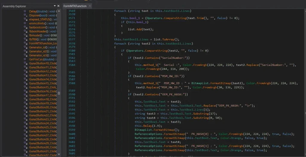This screenshot has width=306, height=157.
Task: Select Guna2Button23_Click in the tree
Action: coord(43,119)
